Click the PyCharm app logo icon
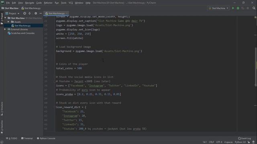The height and width of the screenshot is (144, 257). point(2,3)
